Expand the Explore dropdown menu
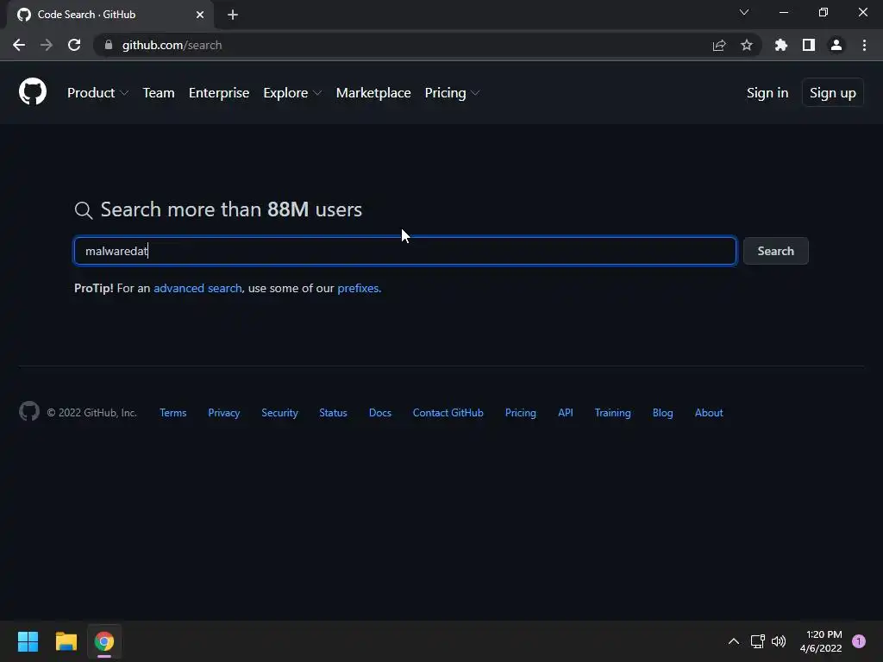Screen dimensions: 883x662 (x=292, y=93)
